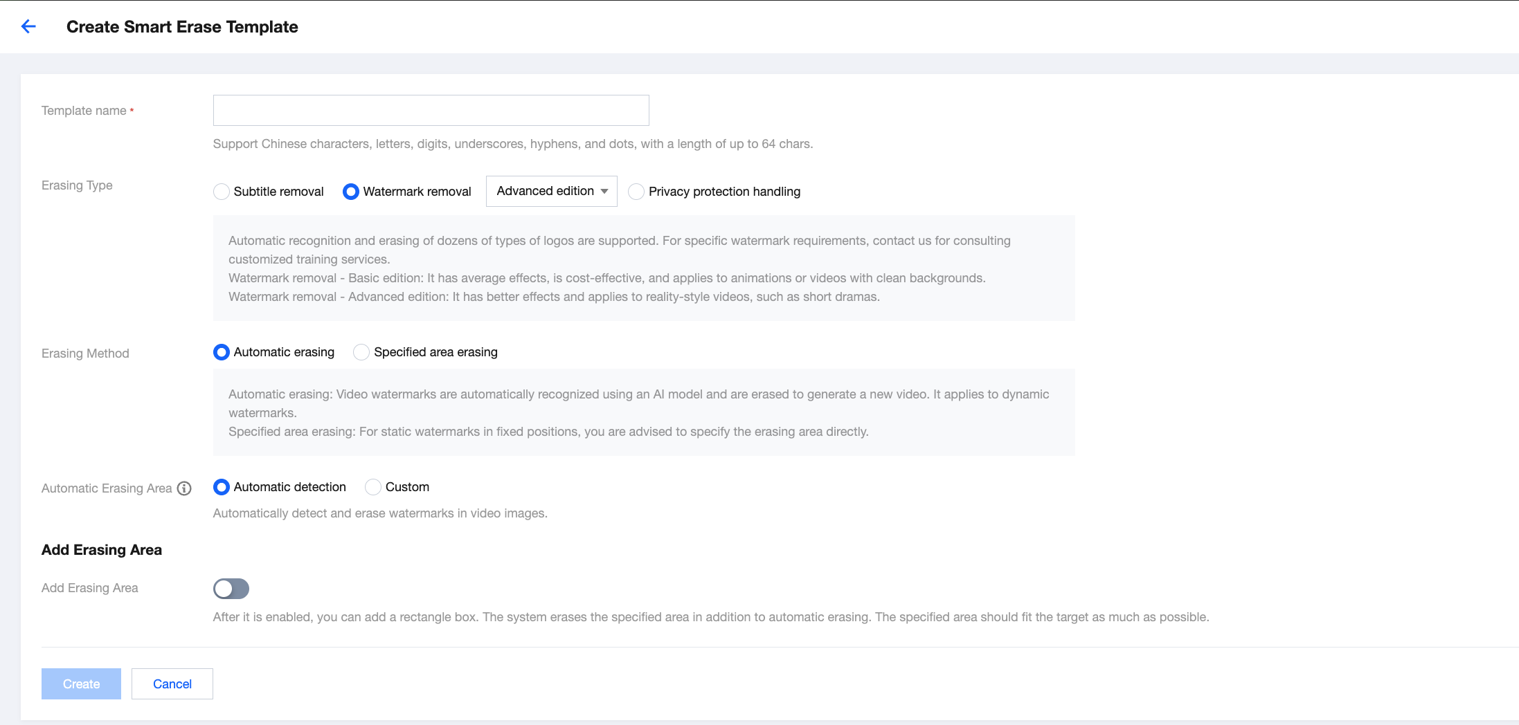Select the Subtitle removal radio button
This screenshot has width=1519, height=725.
(222, 192)
